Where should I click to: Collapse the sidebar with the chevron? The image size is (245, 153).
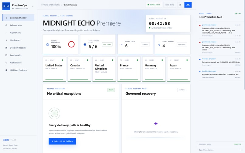point(33,7)
